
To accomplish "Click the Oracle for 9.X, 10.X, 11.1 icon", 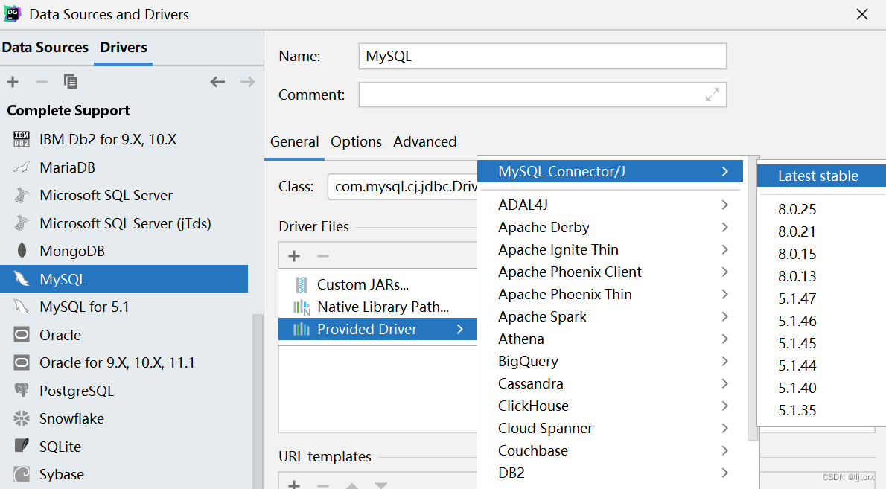I will point(22,362).
